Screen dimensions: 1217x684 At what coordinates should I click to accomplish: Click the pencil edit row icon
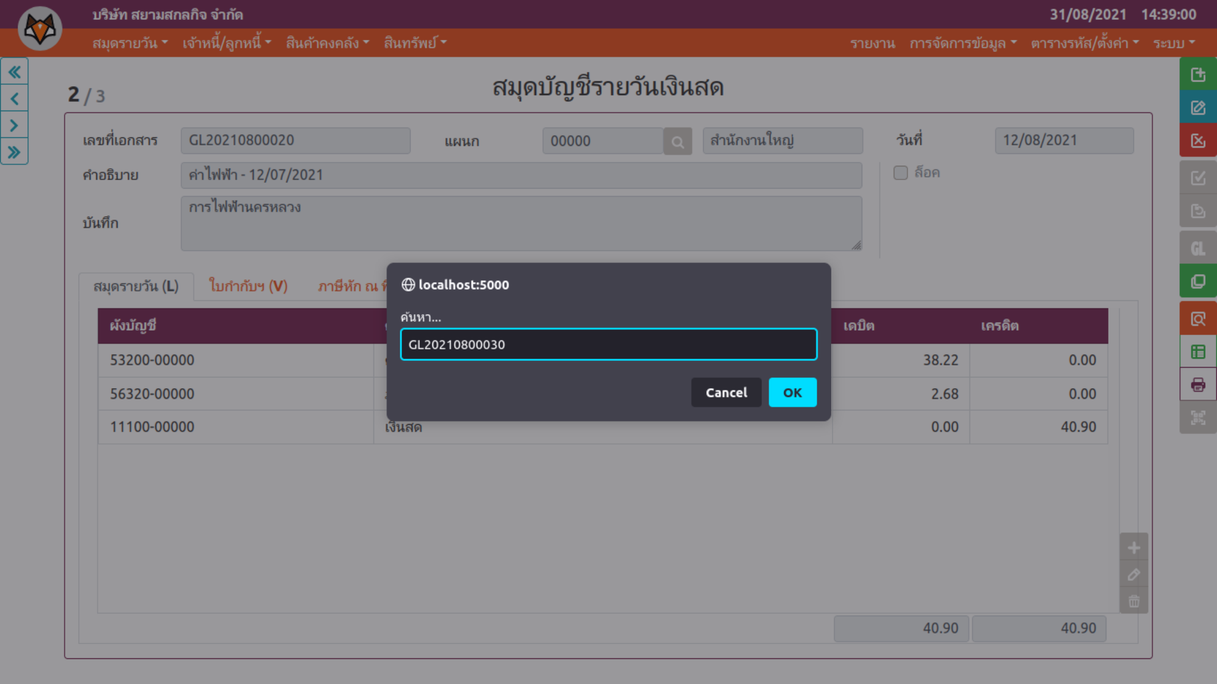click(1134, 575)
